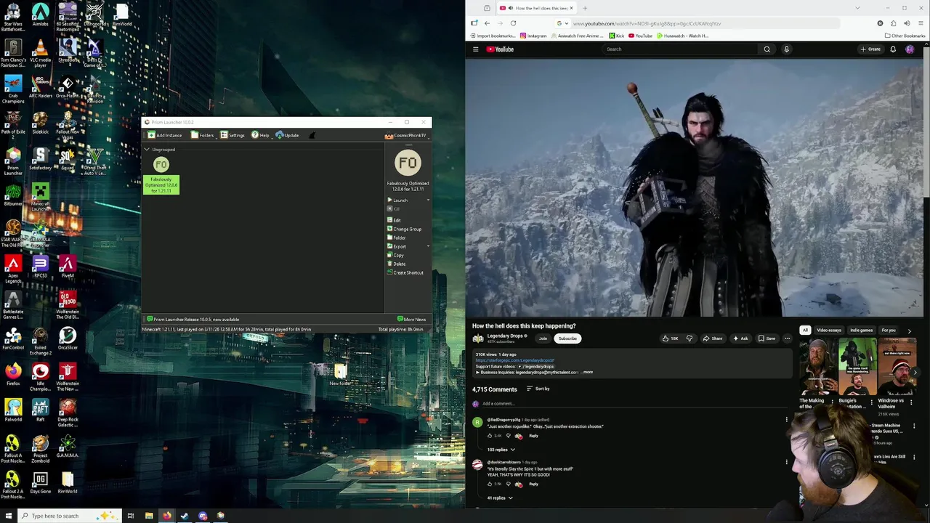The width and height of the screenshot is (930, 523).
Task: Open instance Folder from sidebar
Action: pos(397,238)
